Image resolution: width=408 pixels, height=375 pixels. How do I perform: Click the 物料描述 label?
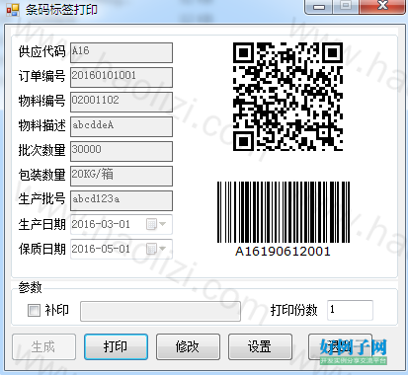tap(41, 125)
